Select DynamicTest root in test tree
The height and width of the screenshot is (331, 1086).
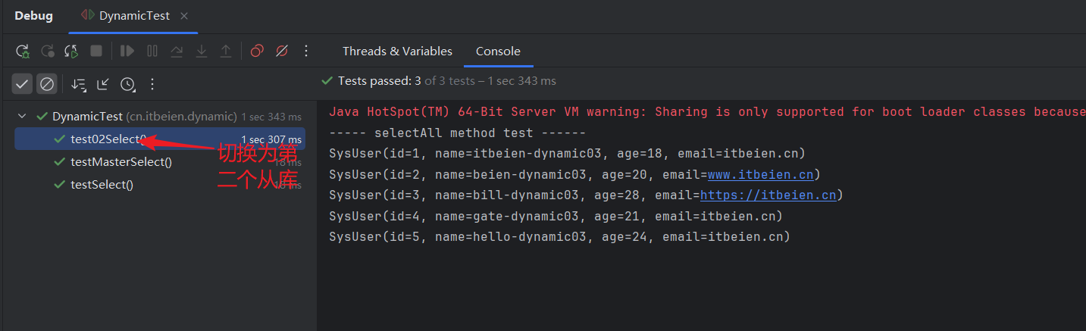tap(159, 117)
